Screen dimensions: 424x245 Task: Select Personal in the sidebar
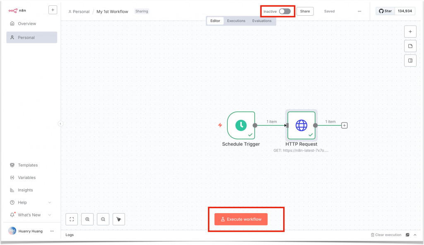(x=31, y=37)
